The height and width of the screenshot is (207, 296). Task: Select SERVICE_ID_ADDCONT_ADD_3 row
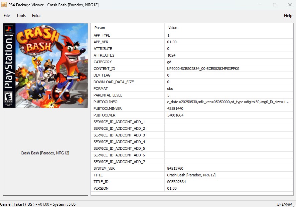point(192,135)
